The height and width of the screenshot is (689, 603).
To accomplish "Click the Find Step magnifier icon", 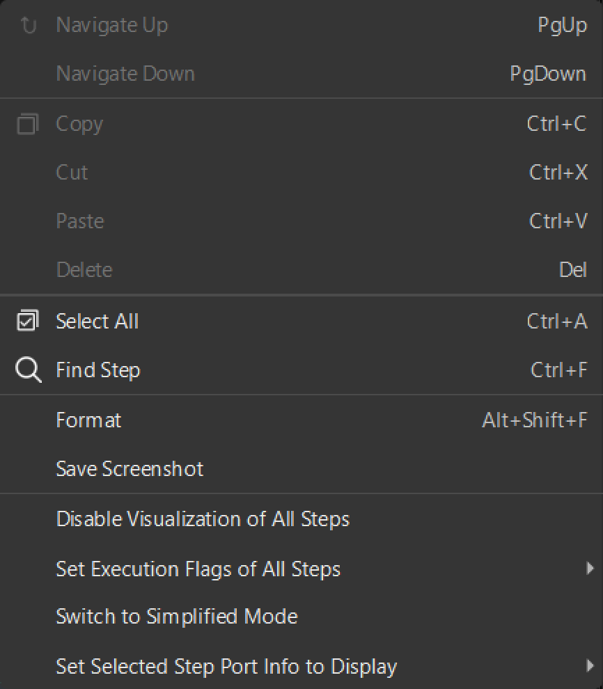I will [x=27, y=370].
